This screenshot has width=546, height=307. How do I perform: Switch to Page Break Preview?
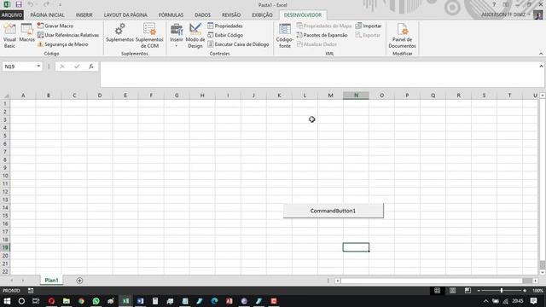point(468,290)
